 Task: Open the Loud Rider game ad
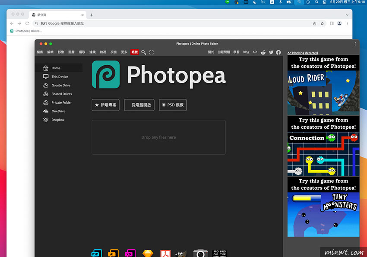323,85
